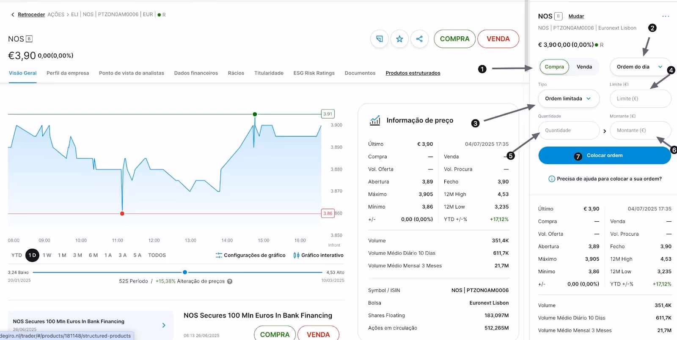The height and width of the screenshot is (340, 677).
Task: Click the Configurações de gráfico sliders icon
Action: pos(219,255)
